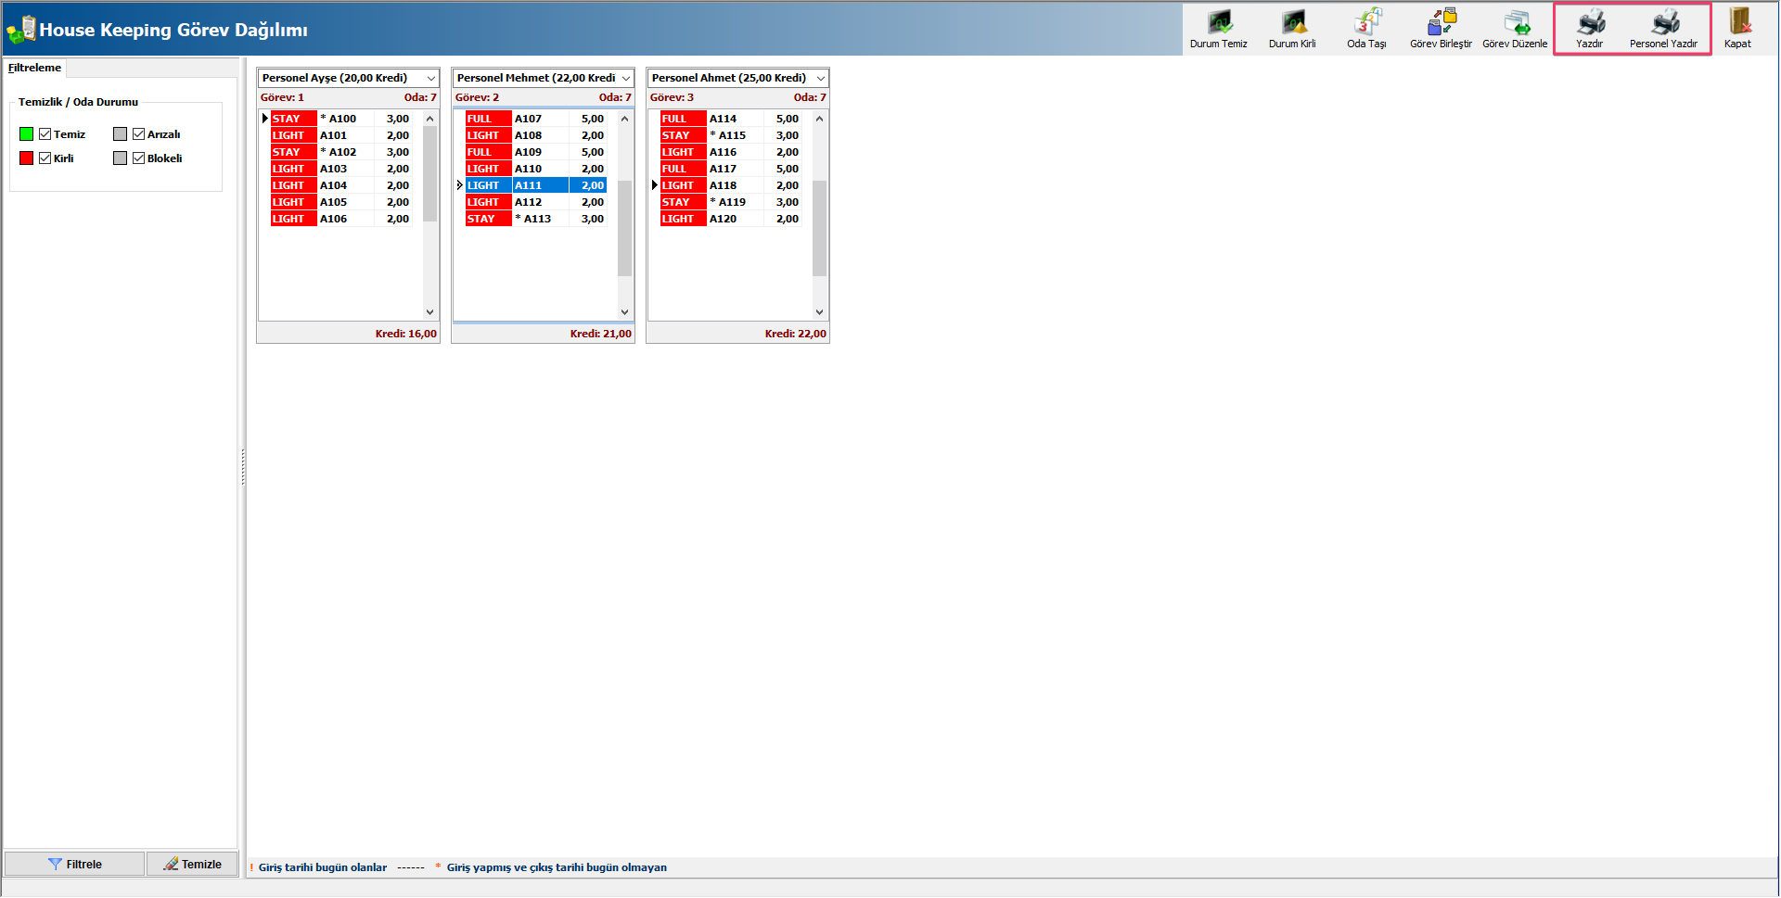The height and width of the screenshot is (898, 1781).
Task: Open Görev Düzenle from the toolbar
Action: [1515, 23]
